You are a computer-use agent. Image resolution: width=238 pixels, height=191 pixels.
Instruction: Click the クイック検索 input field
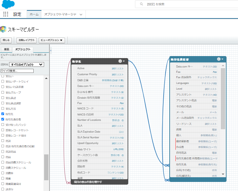(17, 71)
